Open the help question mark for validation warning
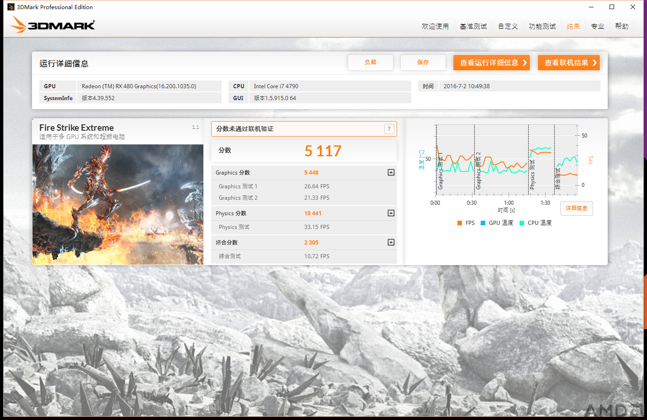Image resolution: width=647 pixels, height=420 pixels. click(389, 129)
